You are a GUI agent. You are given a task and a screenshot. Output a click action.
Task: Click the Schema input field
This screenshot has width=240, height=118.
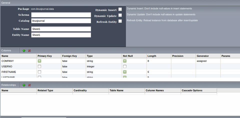61,15
